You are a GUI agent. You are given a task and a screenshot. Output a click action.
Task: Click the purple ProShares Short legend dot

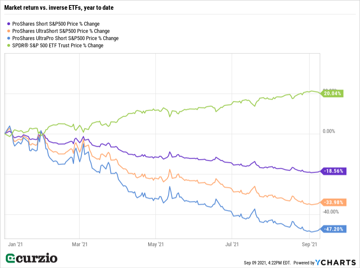click(x=9, y=24)
